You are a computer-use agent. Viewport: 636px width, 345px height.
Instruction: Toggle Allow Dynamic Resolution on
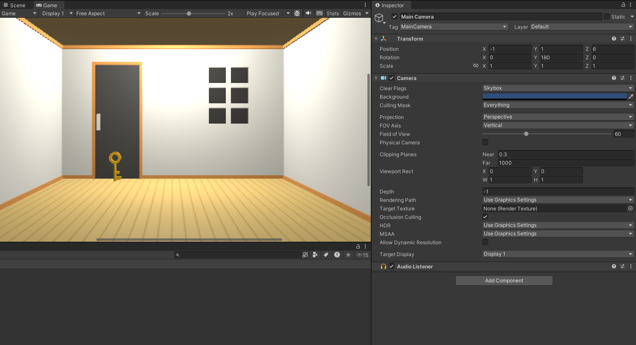(485, 242)
